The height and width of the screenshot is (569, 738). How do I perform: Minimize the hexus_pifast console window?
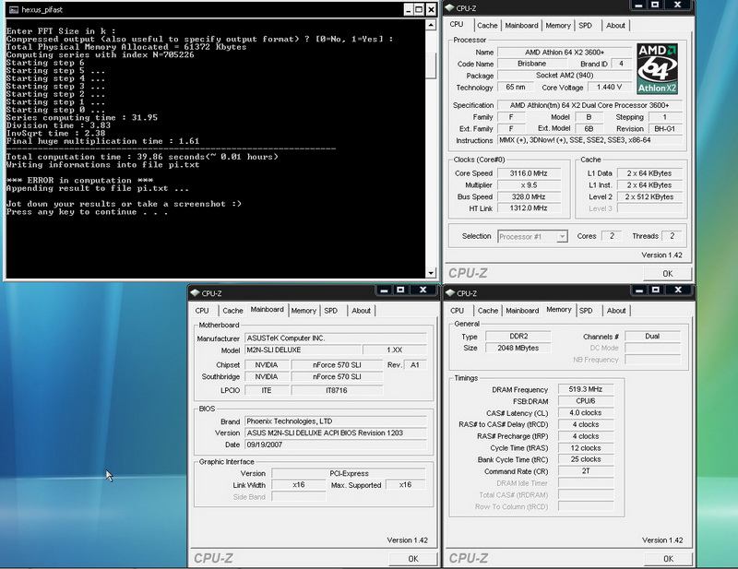pos(408,9)
